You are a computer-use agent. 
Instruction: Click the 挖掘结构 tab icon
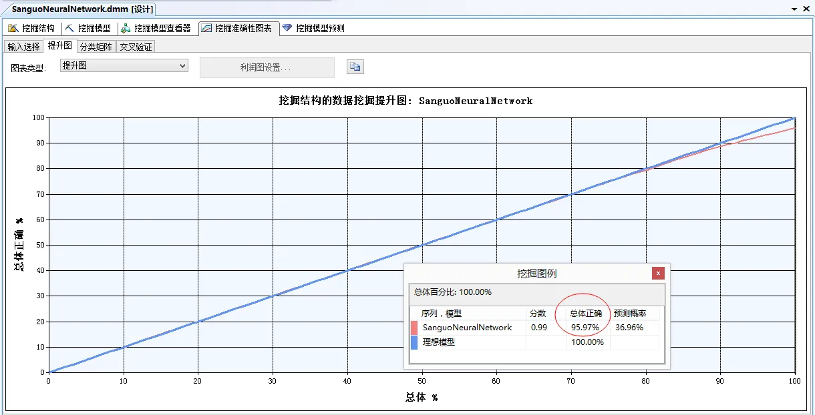click(13, 28)
